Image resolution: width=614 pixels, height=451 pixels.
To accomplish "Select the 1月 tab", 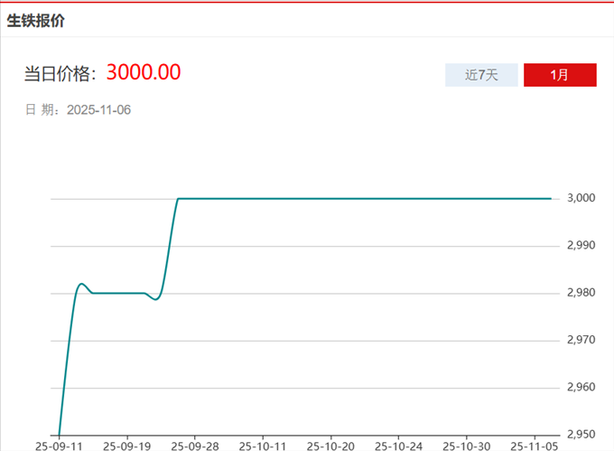I will click(x=560, y=75).
